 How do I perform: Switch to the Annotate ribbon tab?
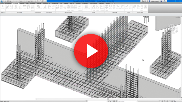pyautogui.click(x=33, y=3)
